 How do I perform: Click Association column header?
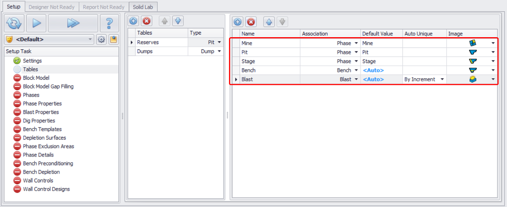tap(330, 33)
